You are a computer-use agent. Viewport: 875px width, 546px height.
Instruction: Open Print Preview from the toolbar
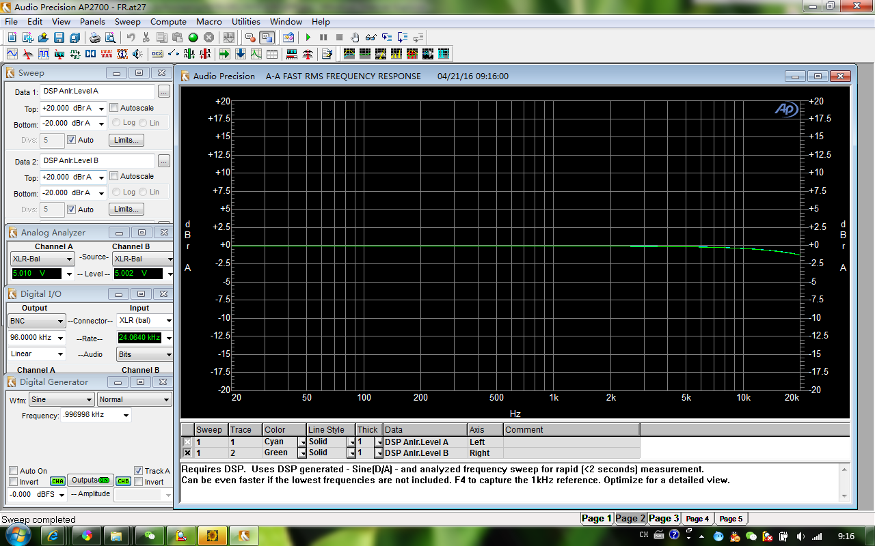click(x=111, y=38)
